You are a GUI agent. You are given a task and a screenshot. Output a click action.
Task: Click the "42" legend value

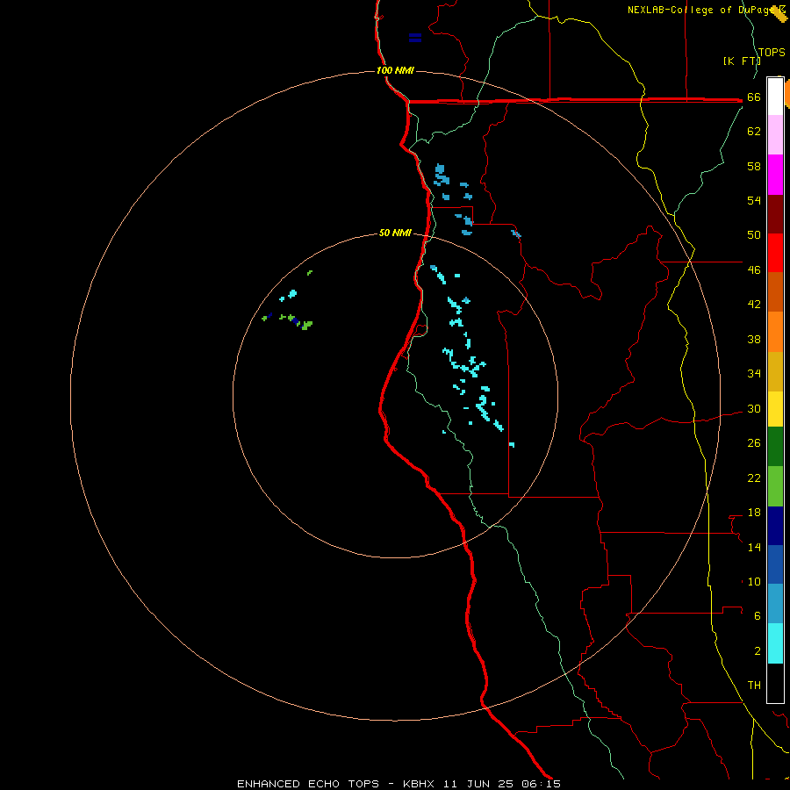tap(754, 305)
